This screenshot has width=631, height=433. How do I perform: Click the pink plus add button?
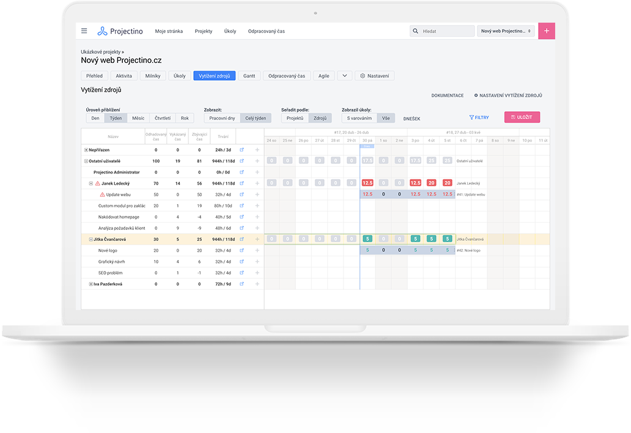[547, 31]
